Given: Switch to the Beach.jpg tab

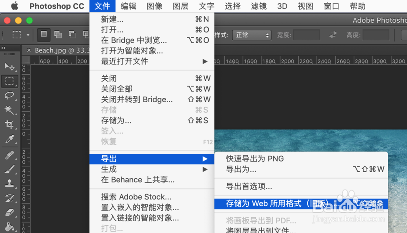Looking at the screenshot, I should pos(62,50).
